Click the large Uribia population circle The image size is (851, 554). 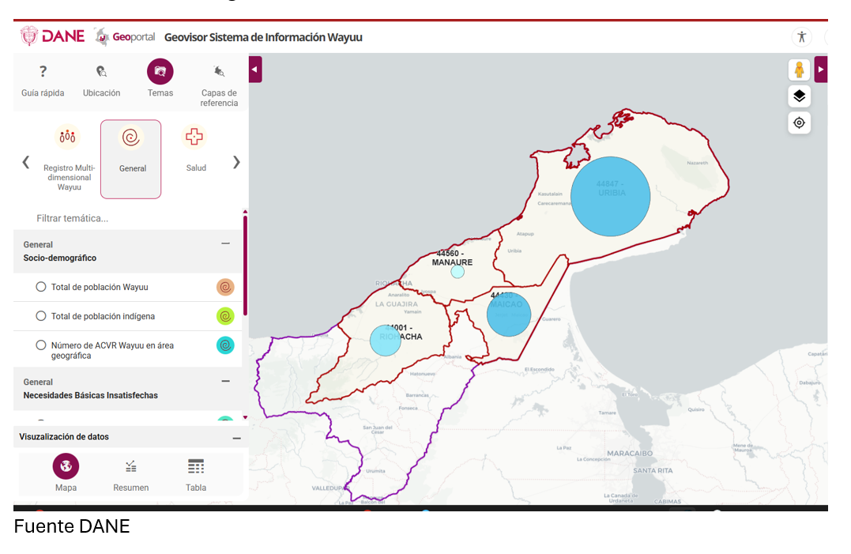click(610, 197)
